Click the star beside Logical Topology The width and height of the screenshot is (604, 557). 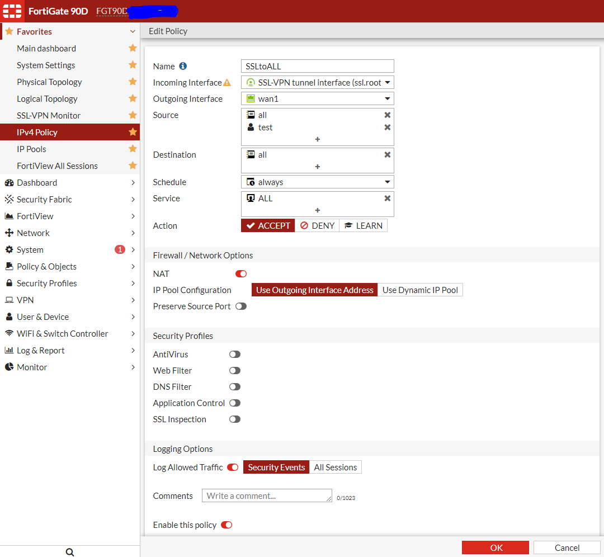tap(133, 98)
